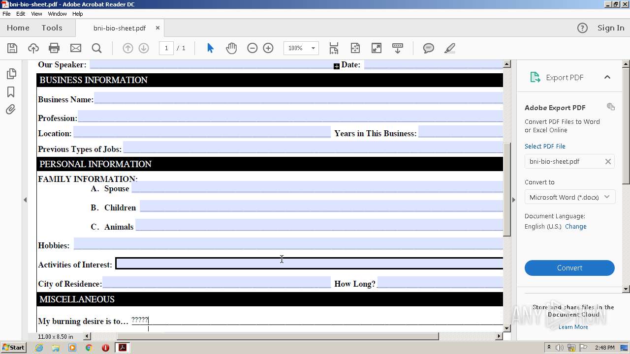Click the Previous Types of Jobs field

pos(314,147)
